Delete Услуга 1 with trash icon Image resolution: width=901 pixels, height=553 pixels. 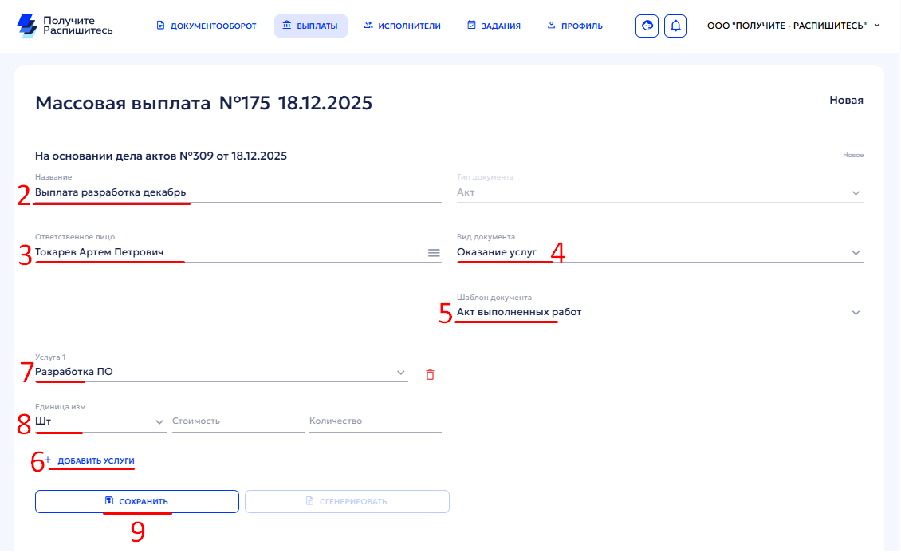(431, 374)
